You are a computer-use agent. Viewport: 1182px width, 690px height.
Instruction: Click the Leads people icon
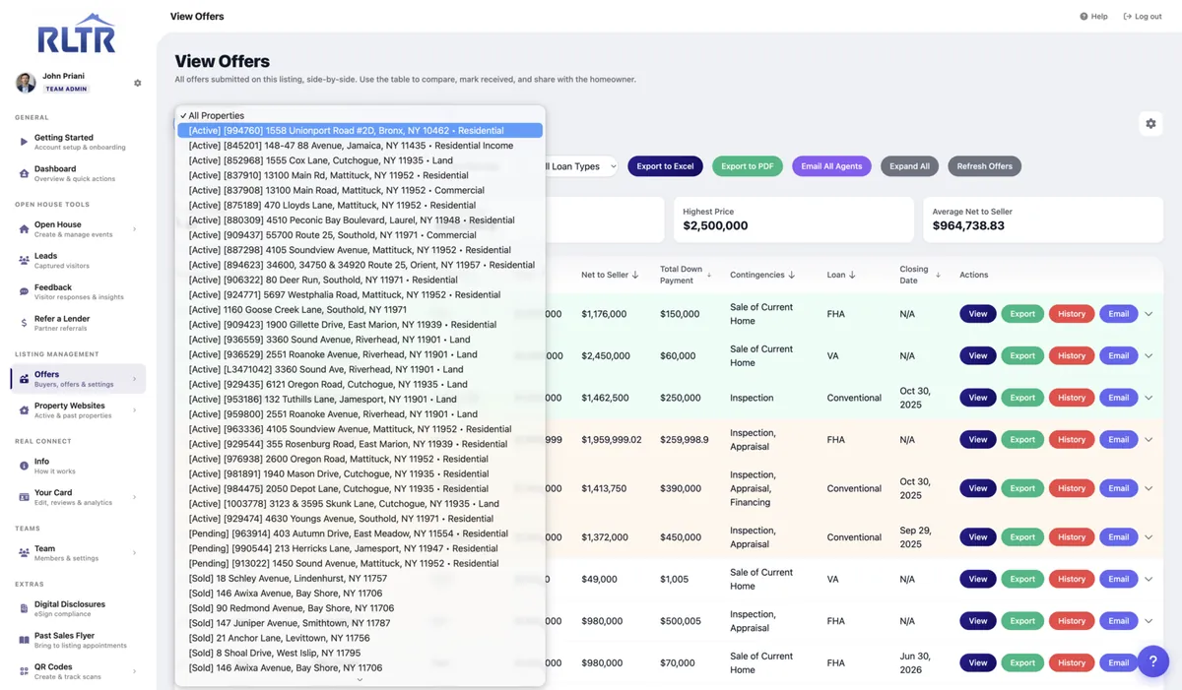pos(24,260)
